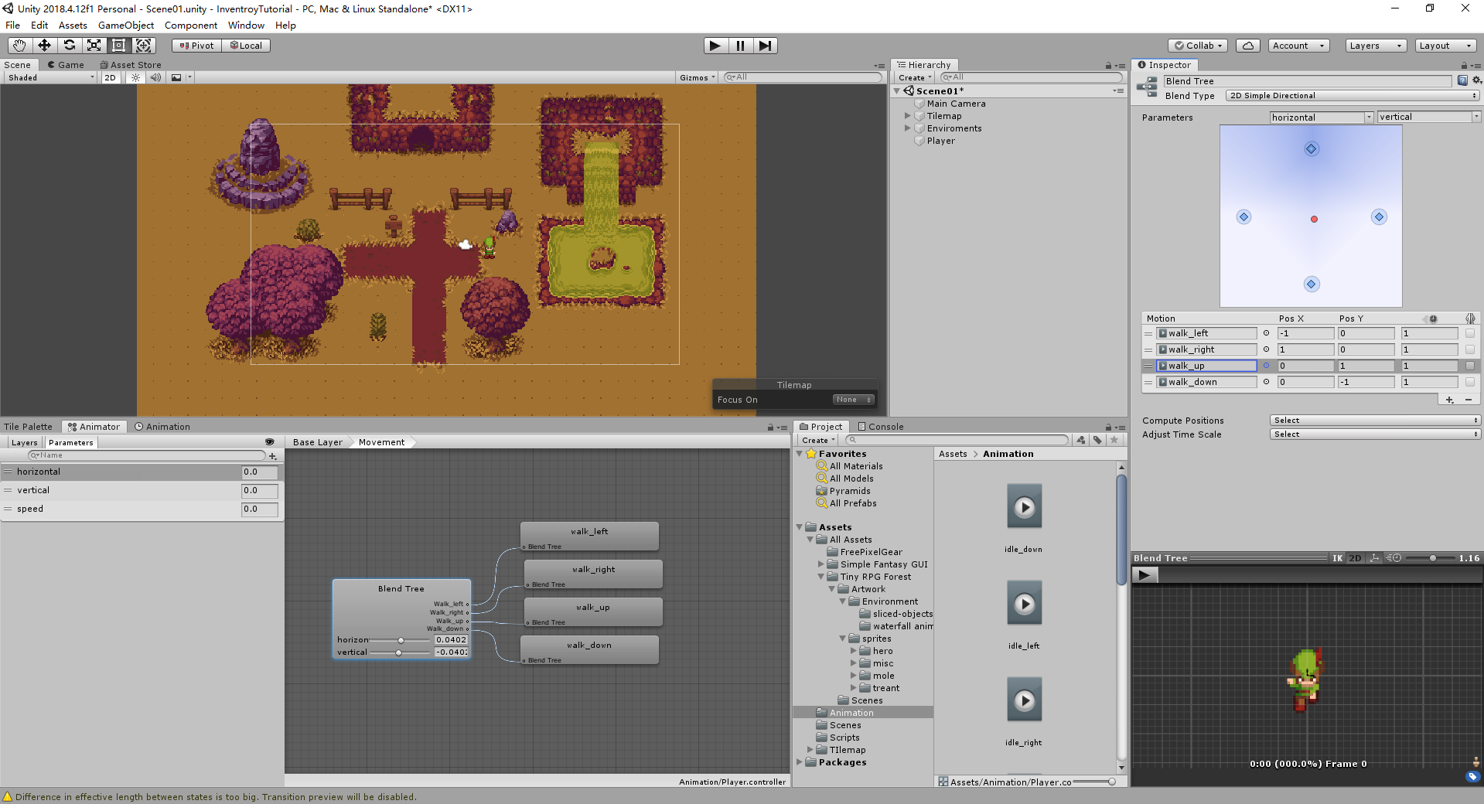
Task: Select the Rotate tool
Action: pos(69,45)
